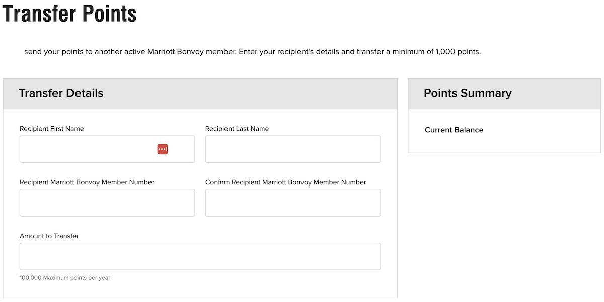Click the Points Summary panel header
This screenshot has width=604, height=302.
pyautogui.click(x=468, y=93)
